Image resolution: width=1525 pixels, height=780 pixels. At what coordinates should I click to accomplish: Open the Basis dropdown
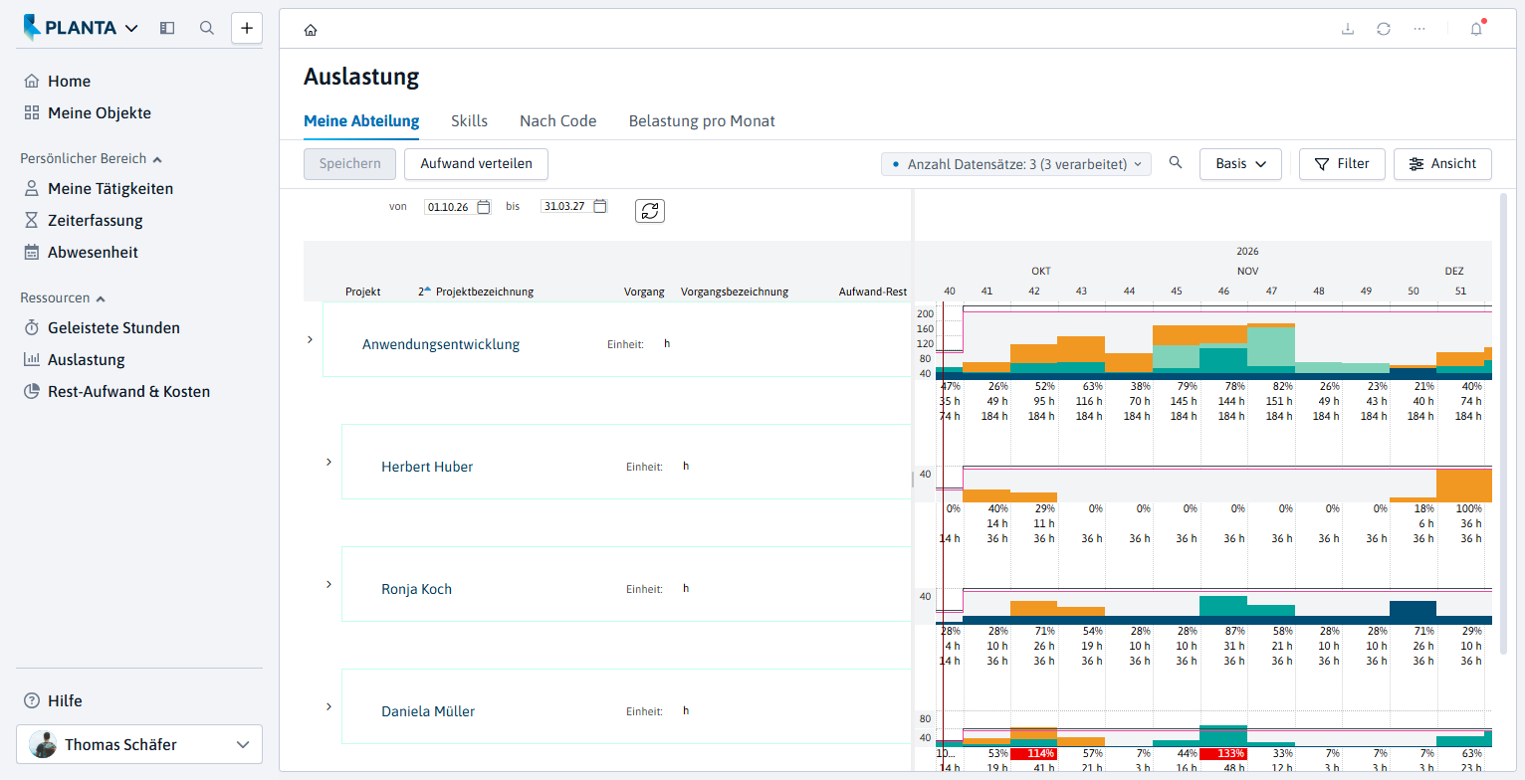[1240, 164]
